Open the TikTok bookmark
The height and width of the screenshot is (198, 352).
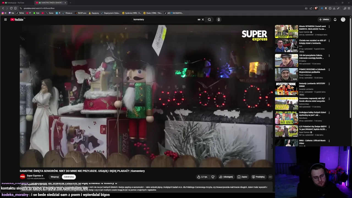tap(20, 13)
